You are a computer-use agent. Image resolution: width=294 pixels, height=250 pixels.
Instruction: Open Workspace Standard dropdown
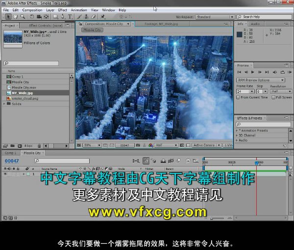(215, 17)
